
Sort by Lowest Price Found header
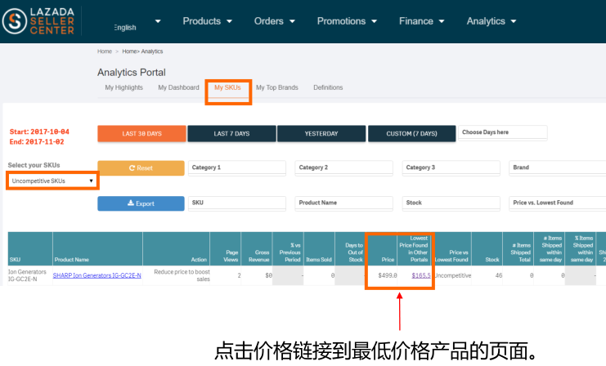[x=414, y=248]
